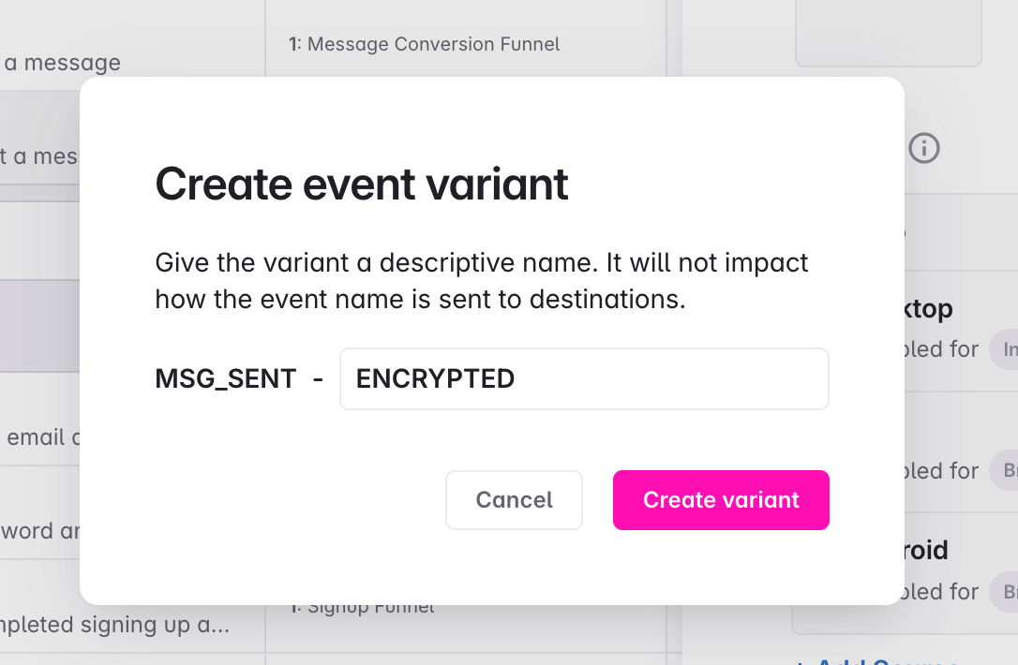Viewport: 1018px width, 665px height.
Task: Click the 'word' event row on the left
Action: [42, 531]
